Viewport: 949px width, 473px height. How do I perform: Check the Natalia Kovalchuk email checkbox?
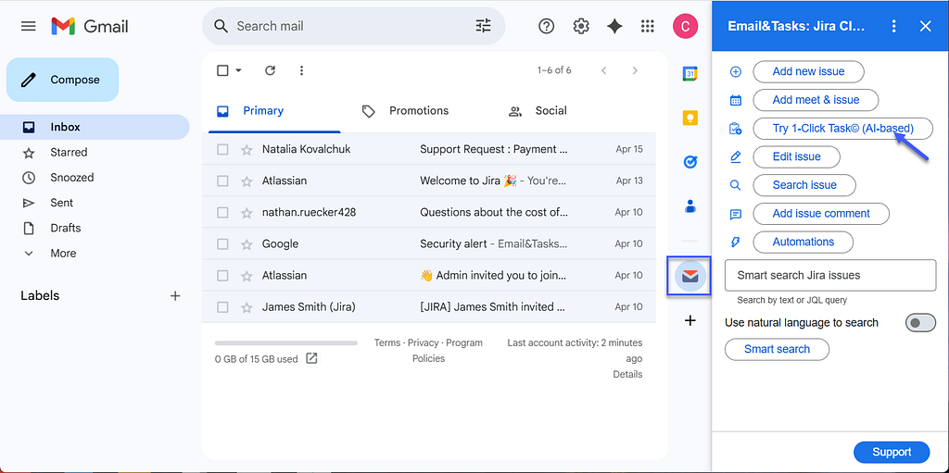pos(222,149)
